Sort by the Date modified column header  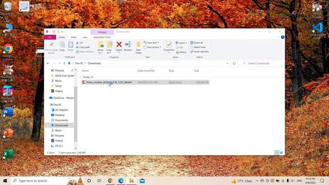[152, 71]
